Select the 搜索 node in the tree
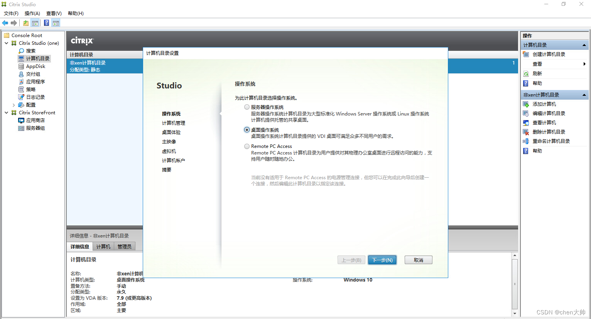Viewport: 591px width, 319px height. 31,51
